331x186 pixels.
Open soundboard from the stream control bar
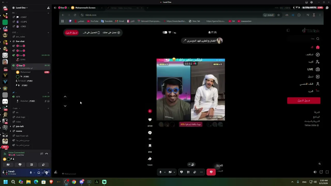195,172
